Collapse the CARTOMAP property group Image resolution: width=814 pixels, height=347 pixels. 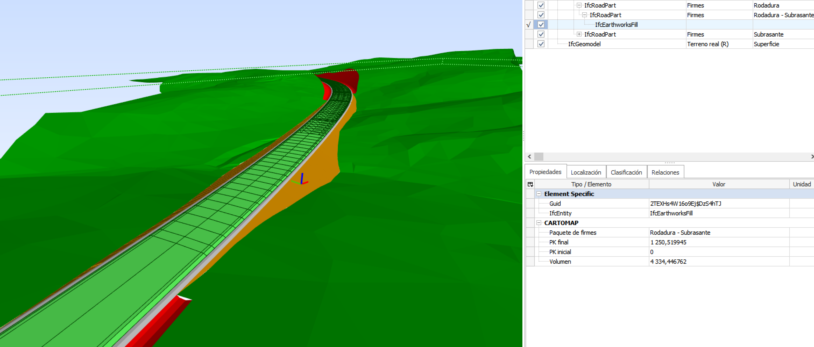(x=539, y=223)
